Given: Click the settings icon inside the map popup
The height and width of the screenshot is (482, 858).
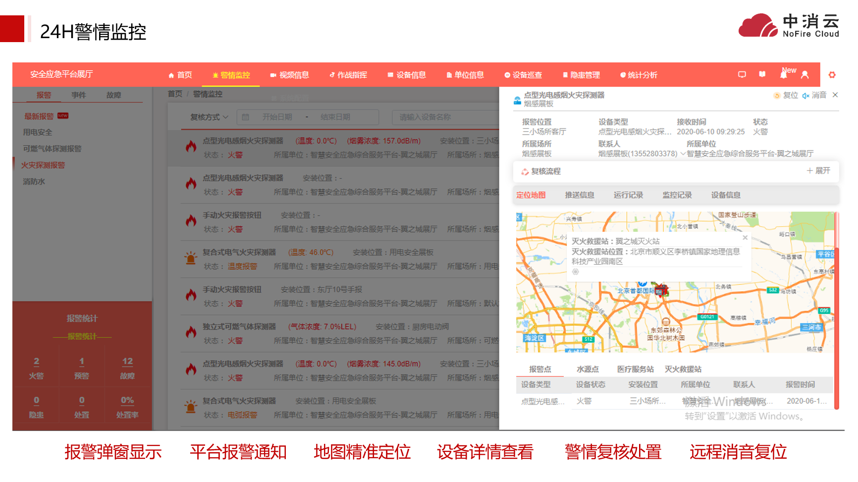Looking at the screenshot, I should 575,272.
